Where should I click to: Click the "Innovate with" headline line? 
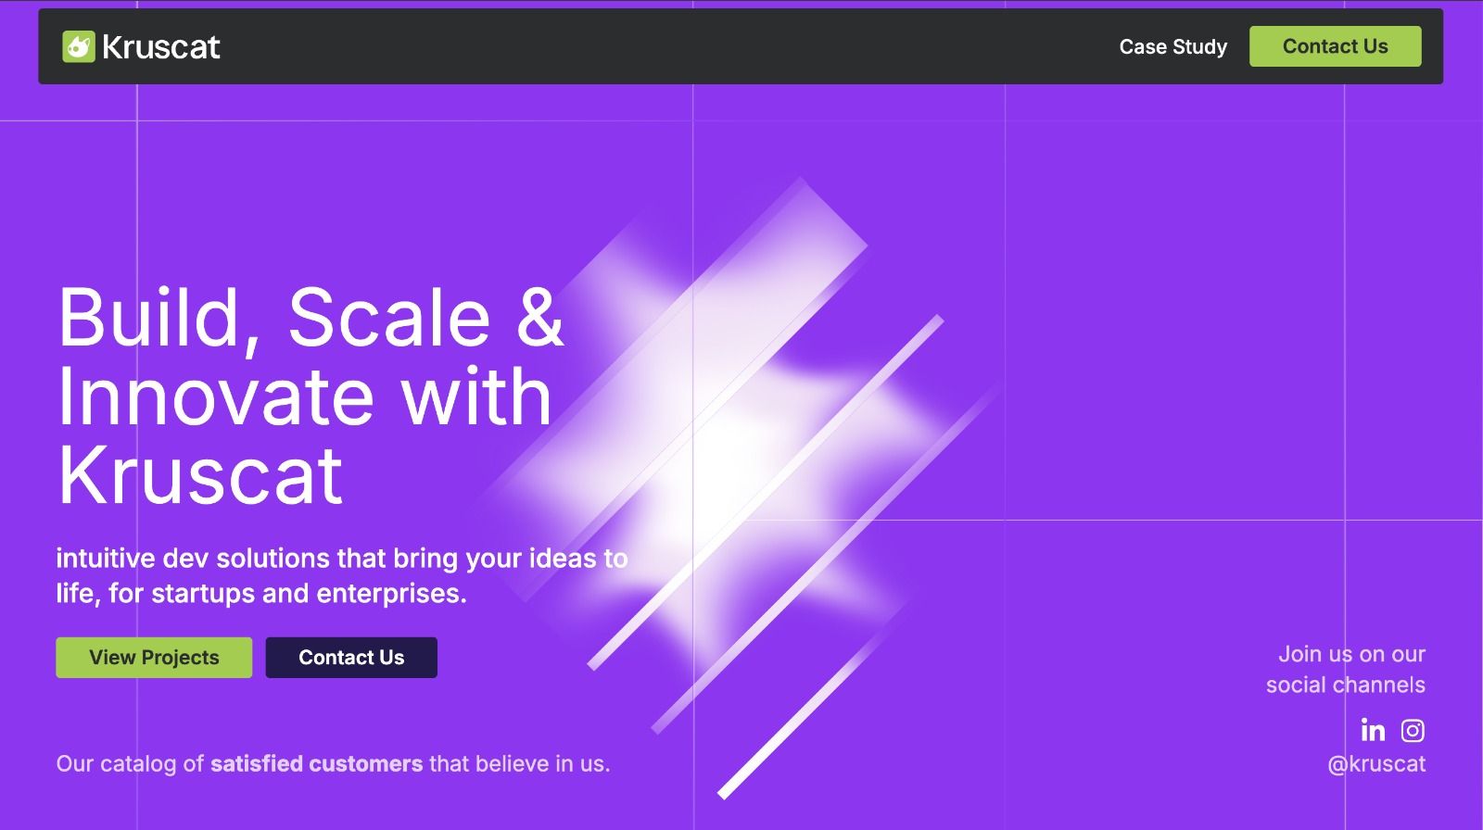tap(305, 396)
